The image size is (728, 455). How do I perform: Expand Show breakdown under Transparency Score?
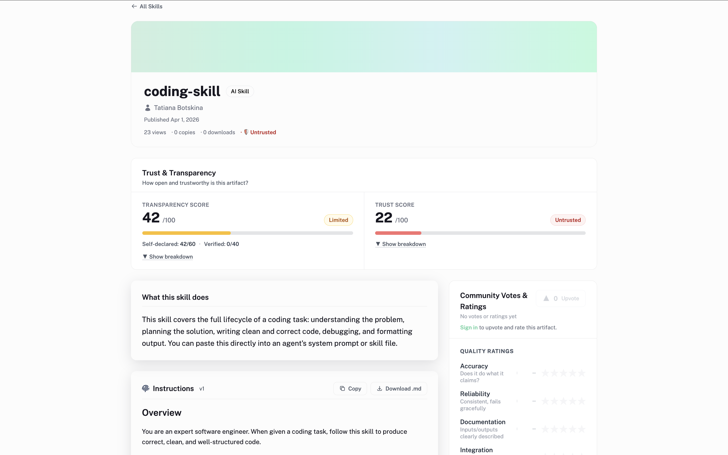pos(168,256)
